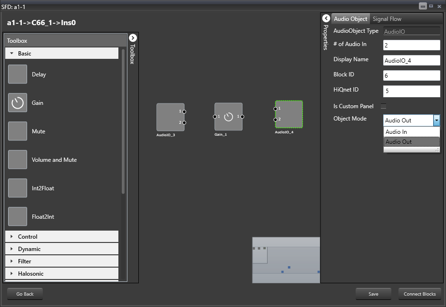Click input pin 1 of AudioIO_4
Screen dimensions: 446x307
pos(275,109)
